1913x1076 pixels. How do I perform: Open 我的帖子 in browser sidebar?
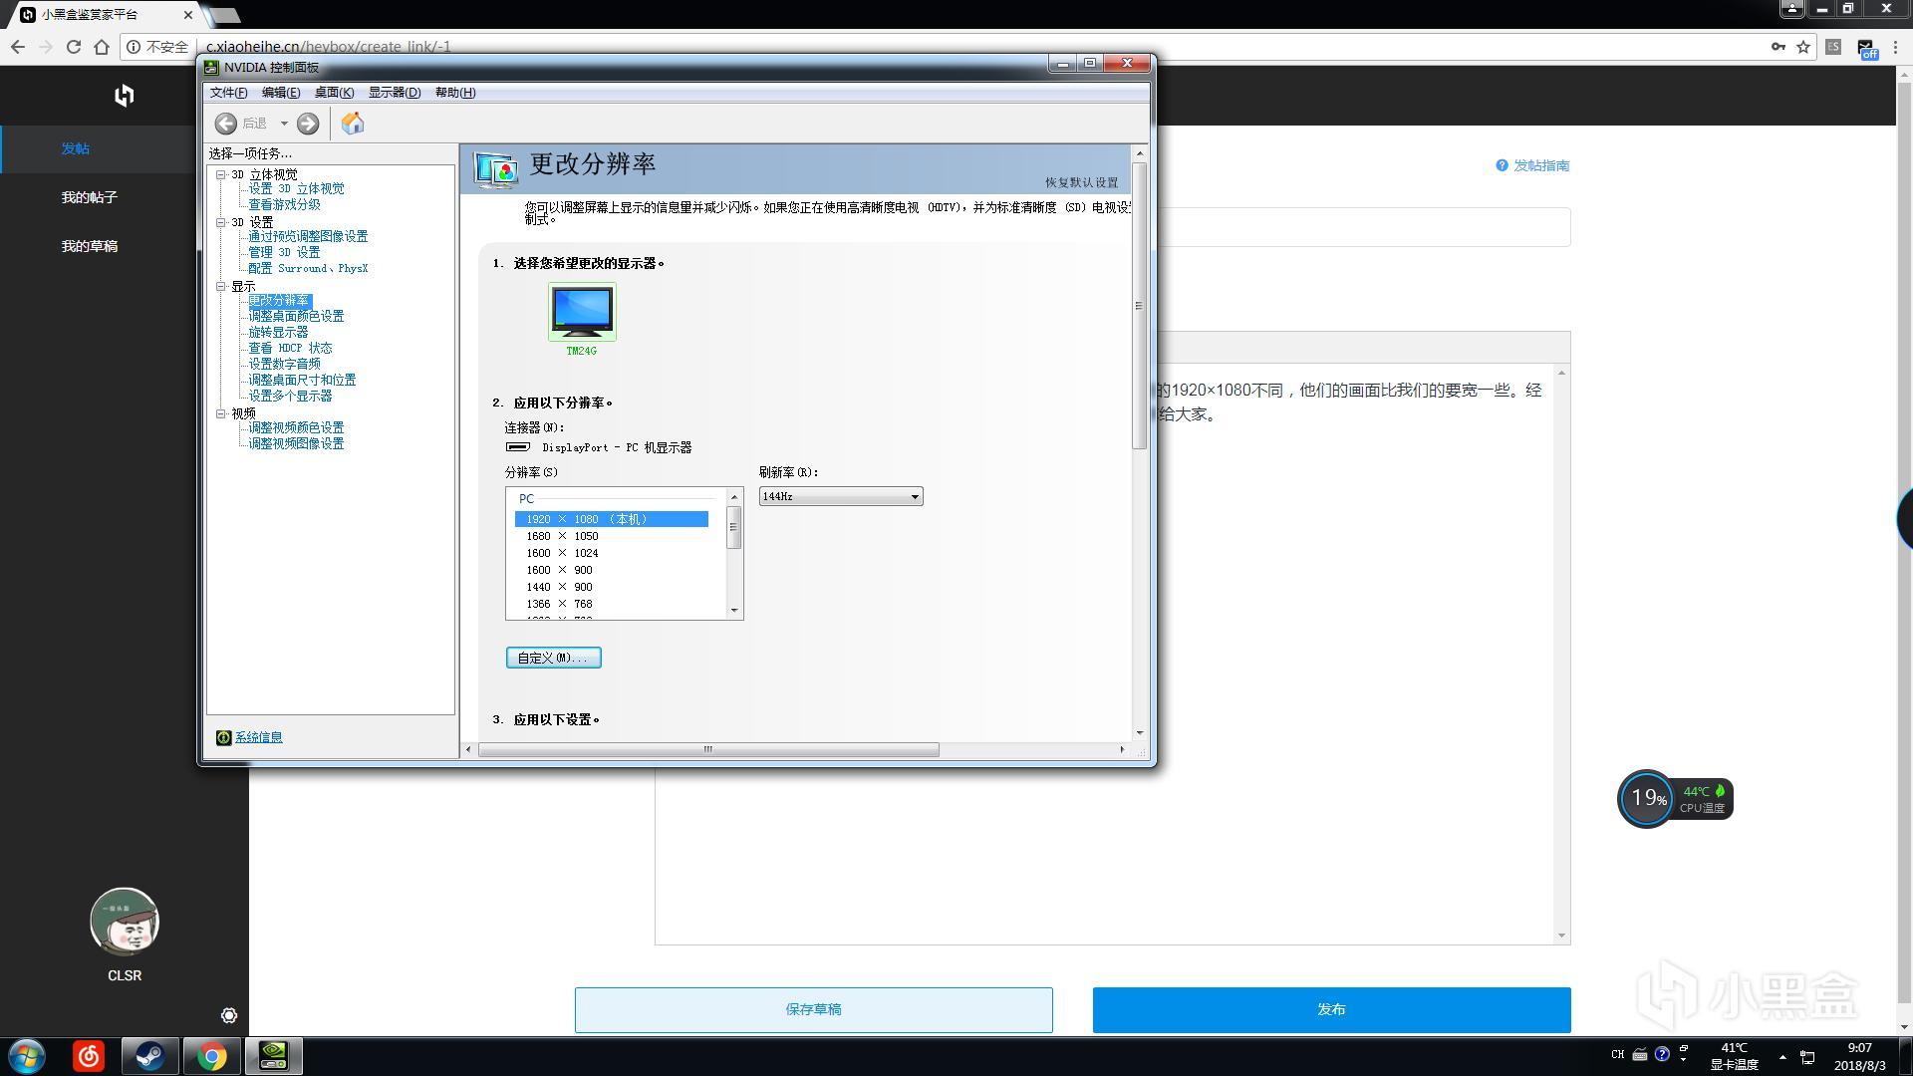click(x=90, y=197)
